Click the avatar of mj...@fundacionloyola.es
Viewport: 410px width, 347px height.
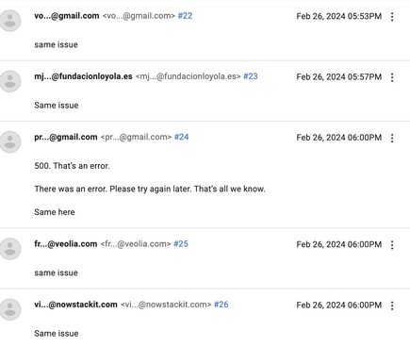[x=10, y=81]
